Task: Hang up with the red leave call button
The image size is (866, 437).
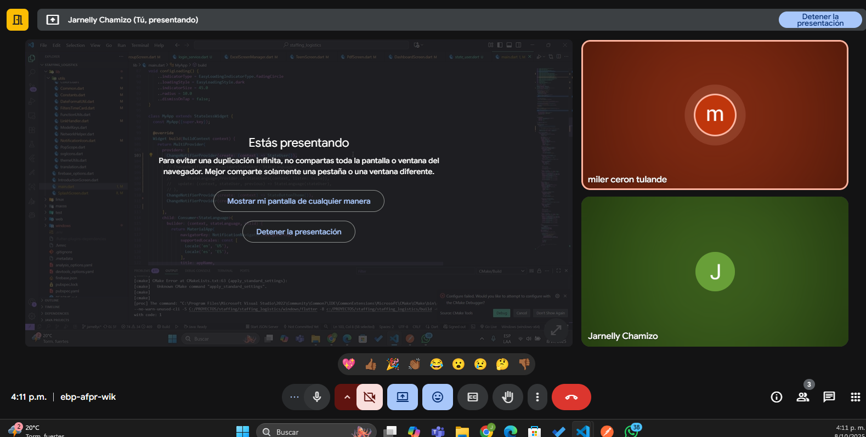Action: [x=571, y=397]
